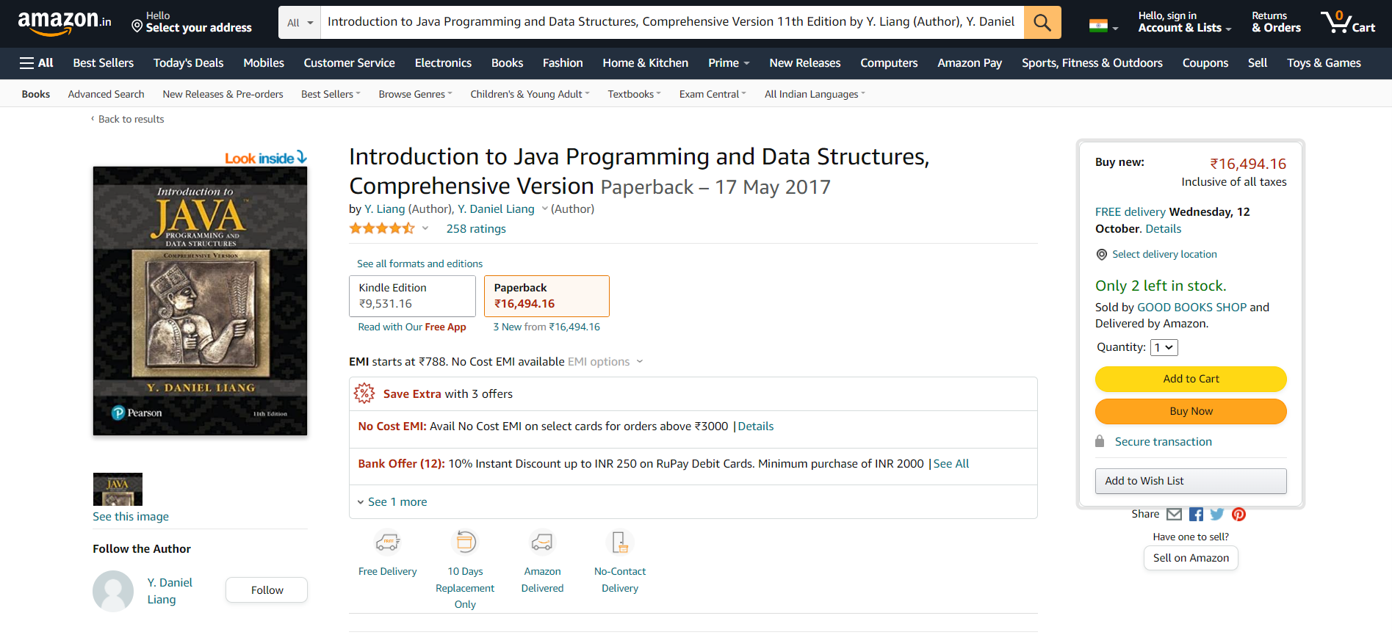Open Advanced Search in Books bar
Viewport: 1392px width, 635px height.
pyautogui.click(x=106, y=94)
